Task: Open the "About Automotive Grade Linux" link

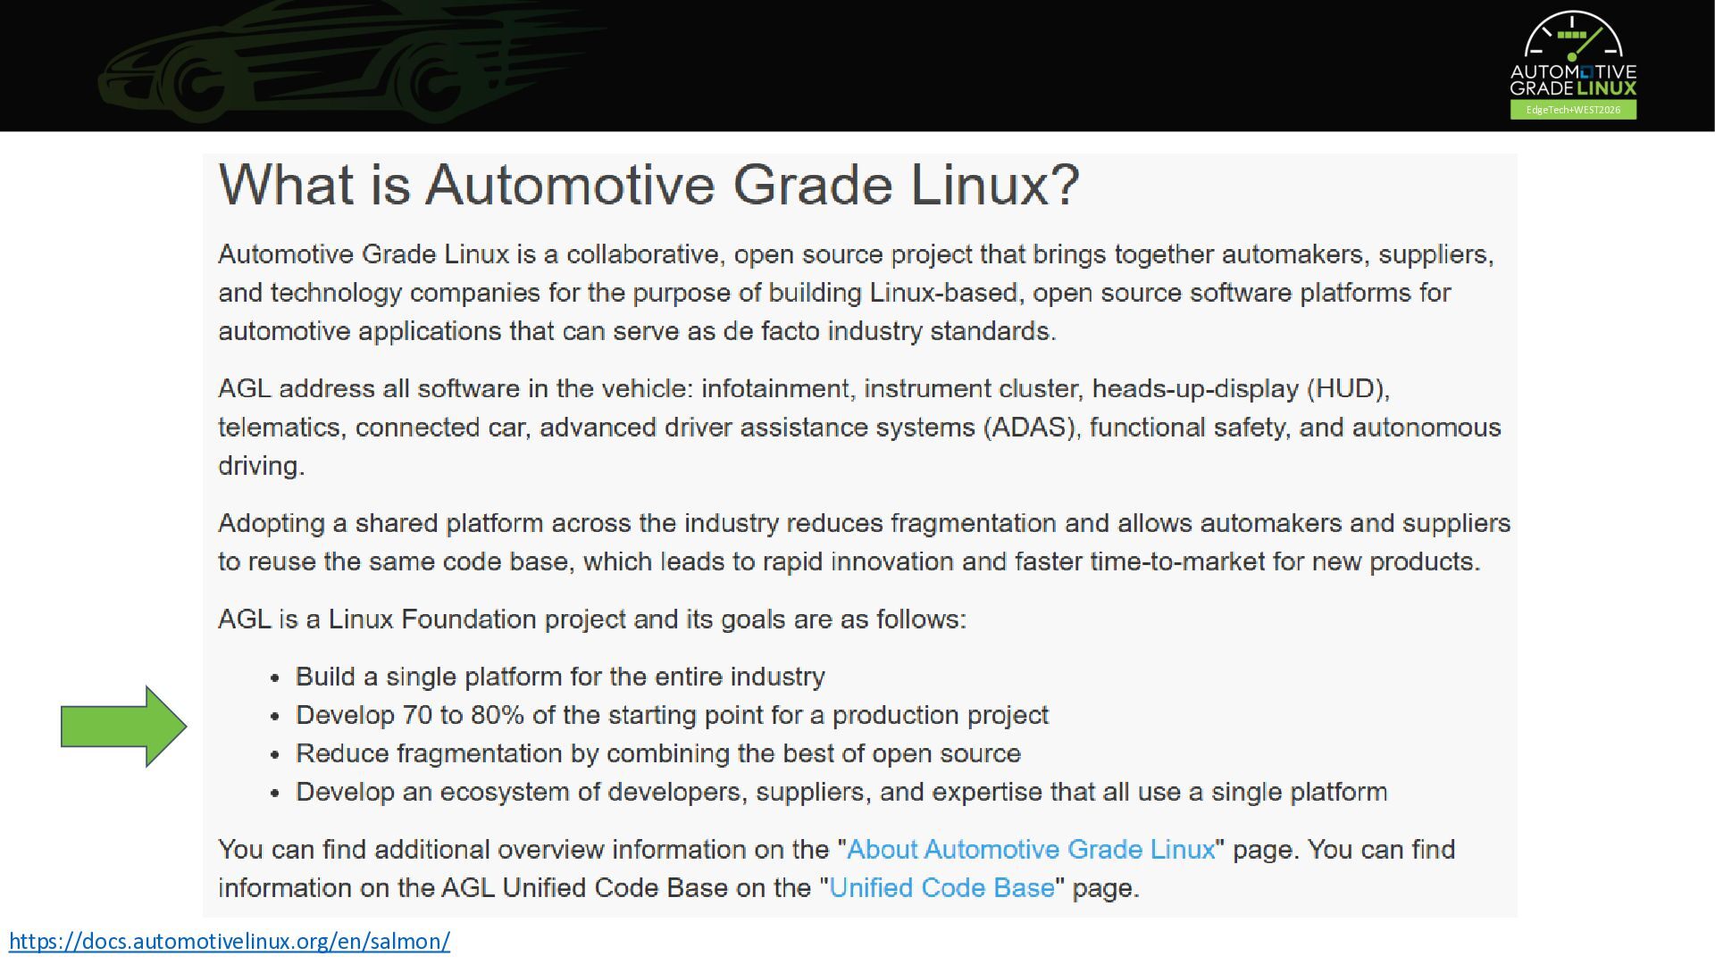Action: 1031,849
